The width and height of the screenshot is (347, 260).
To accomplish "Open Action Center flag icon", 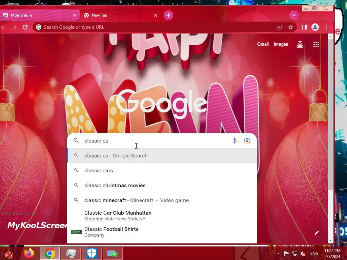I will pyautogui.click(x=286, y=253).
